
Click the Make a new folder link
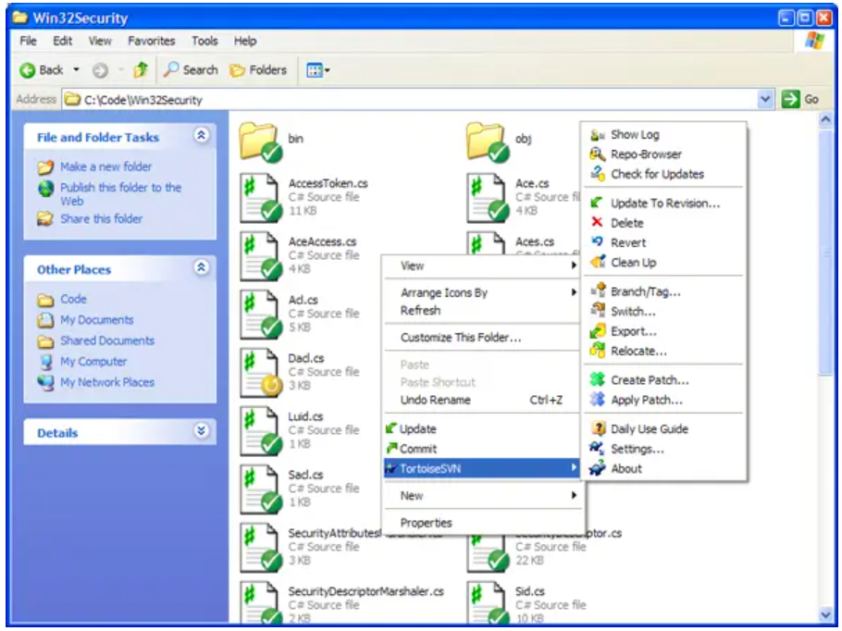coord(105,167)
